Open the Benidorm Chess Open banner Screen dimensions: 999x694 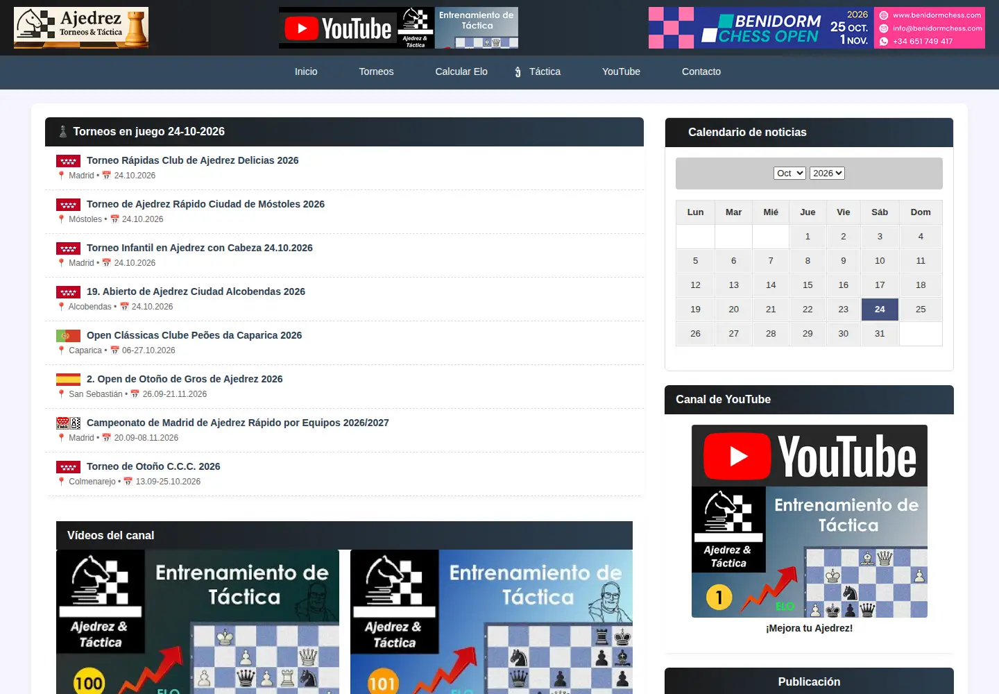point(817,28)
